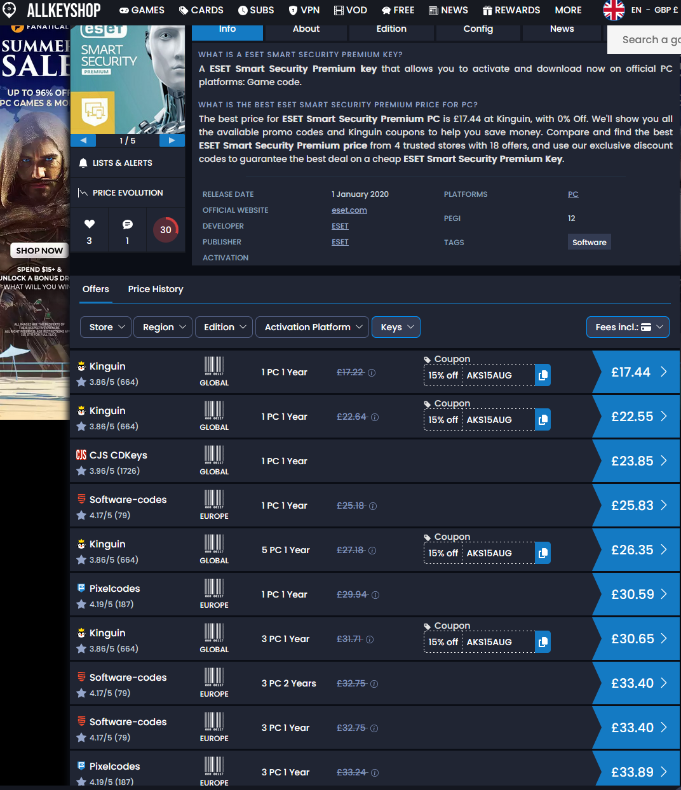This screenshot has height=790, width=681.
Task: Click info icon next to £33.24 price
Action: click(375, 773)
